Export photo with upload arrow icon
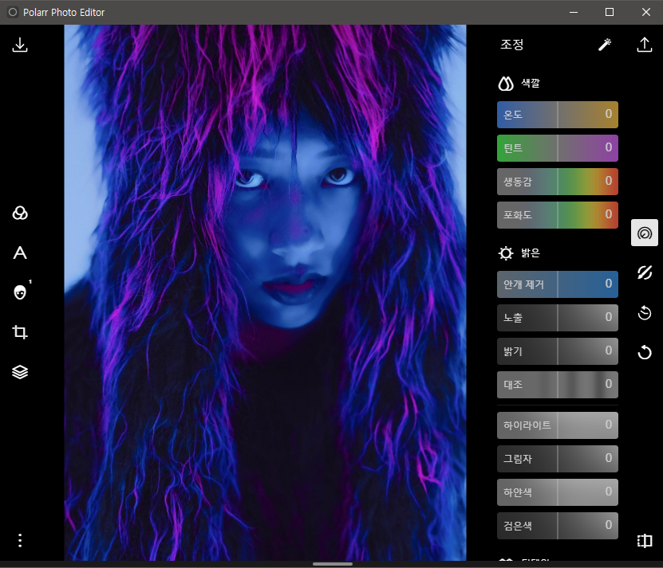This screenshot has width=663, height=568. click(x=645, y=45)
